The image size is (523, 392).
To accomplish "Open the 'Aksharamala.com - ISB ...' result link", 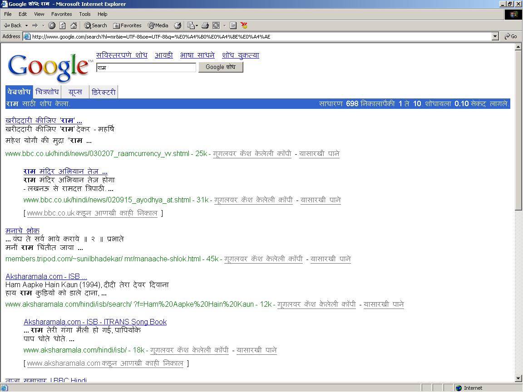I will (46, 276).
